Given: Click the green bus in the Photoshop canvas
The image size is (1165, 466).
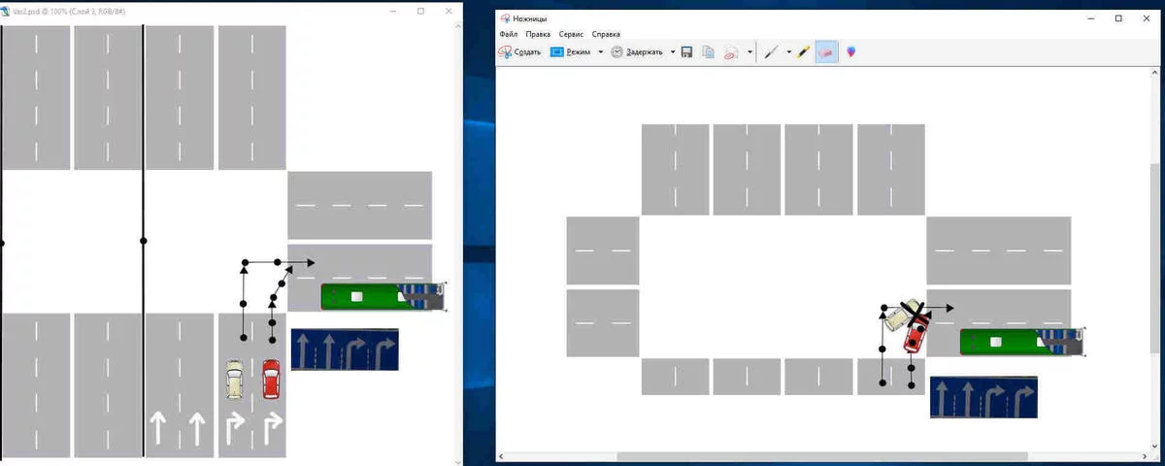Looking at the screenshot, I should pos(382,297).
